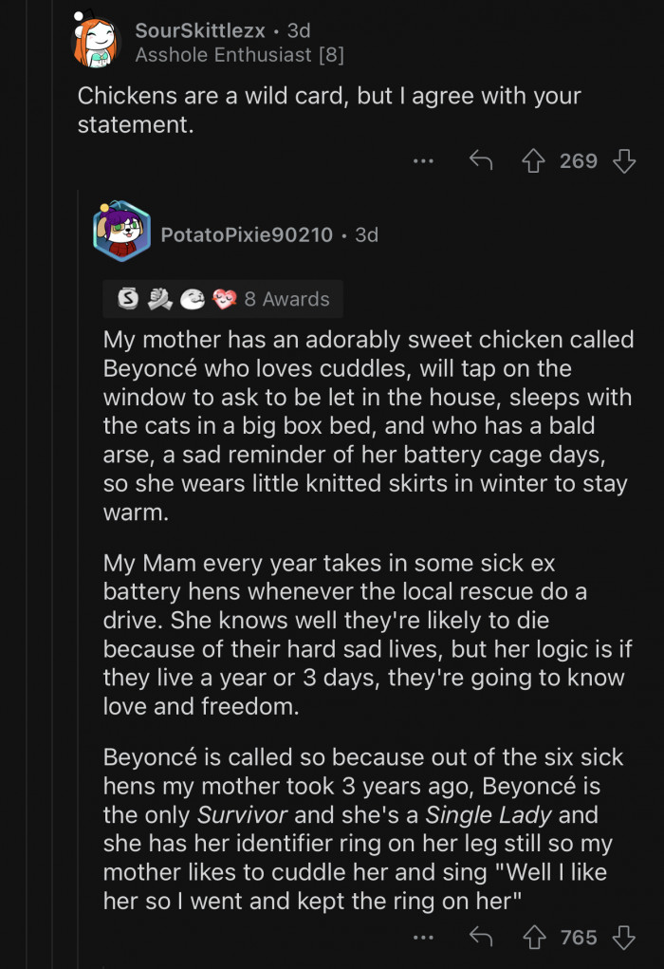
Task: Reply to PotatoPixie90210's comment
Action: click(481, 936)
